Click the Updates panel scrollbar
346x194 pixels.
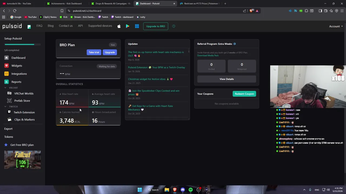coord(189,51)
